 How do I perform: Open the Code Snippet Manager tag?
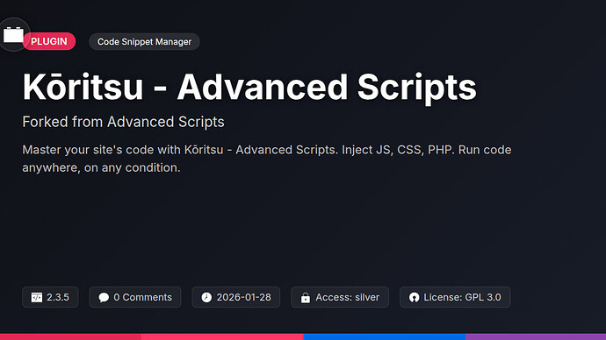(144, 42)
